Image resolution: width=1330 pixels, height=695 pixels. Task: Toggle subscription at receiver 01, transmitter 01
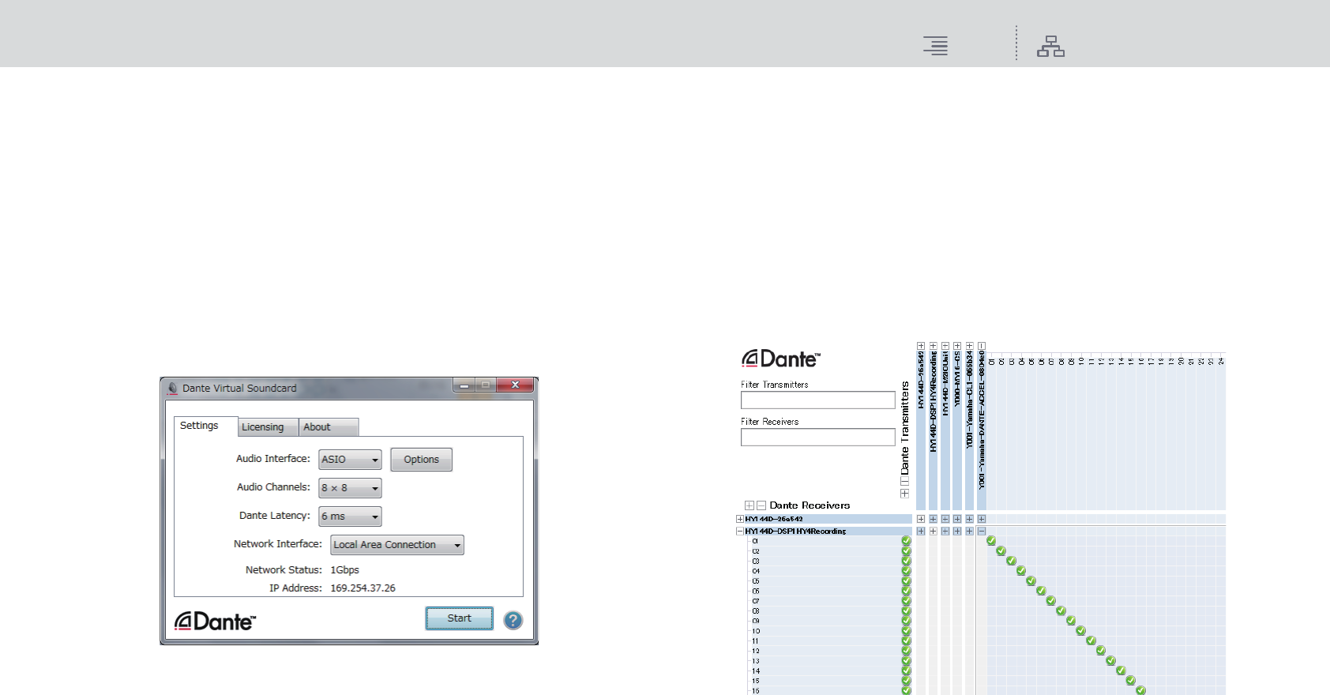[x=991, y=541]
